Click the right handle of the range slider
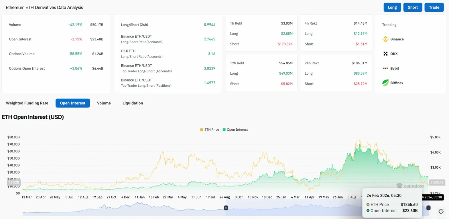 tap(428, 208)
